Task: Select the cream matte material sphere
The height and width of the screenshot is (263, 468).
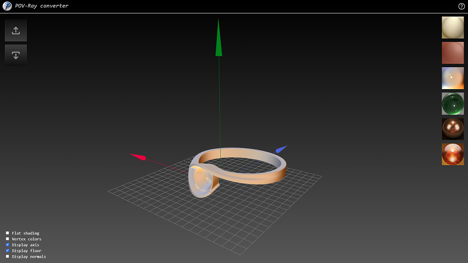Action: pos(452,28)
